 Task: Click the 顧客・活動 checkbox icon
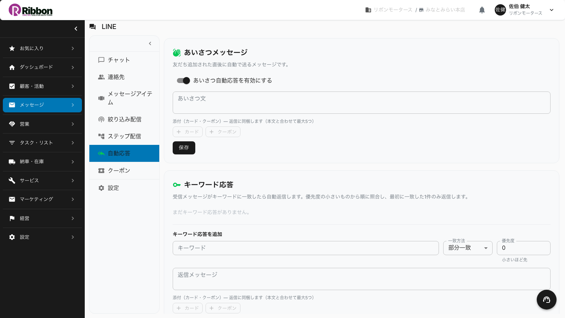pyautogui.click(x=12, y=86)
